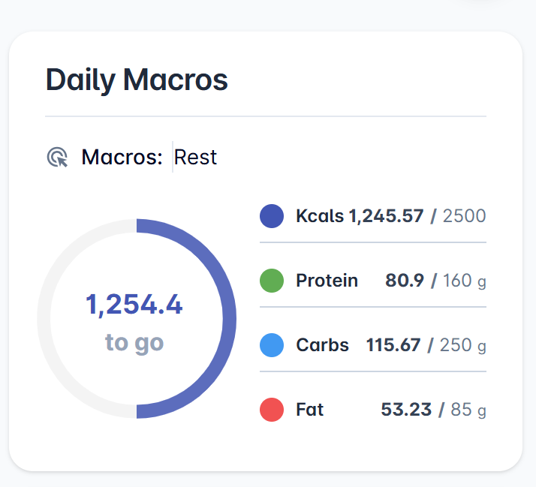
Task: Open the Rest macros selector
Action: pyautogui.click(x=195, y=158)
